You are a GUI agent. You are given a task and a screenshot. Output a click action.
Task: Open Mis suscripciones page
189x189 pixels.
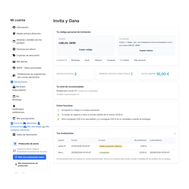click(x=25, y=118)
